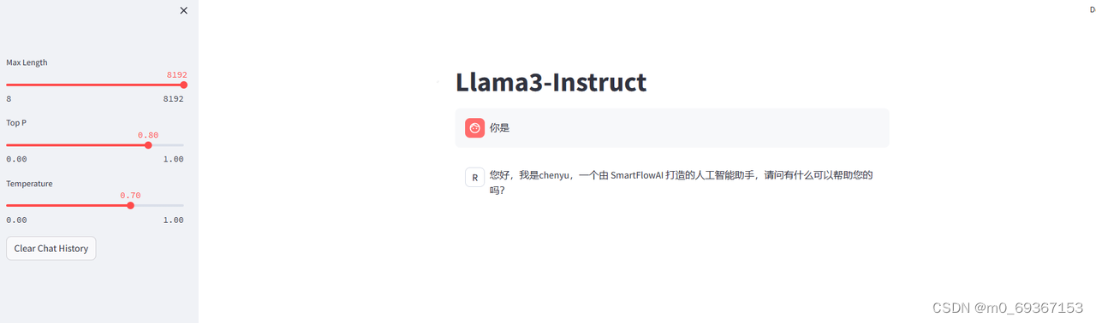Click the unfilled end of Temperature track
The width and height of the screenshot is (1096, 323).
tap(158, 205)
